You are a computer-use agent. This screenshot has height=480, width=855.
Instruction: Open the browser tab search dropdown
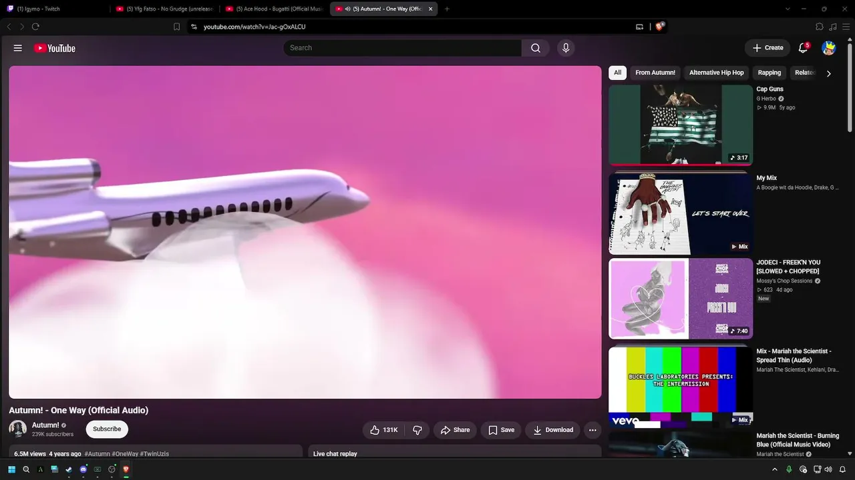pyautogui.click(x=788, y=9)
